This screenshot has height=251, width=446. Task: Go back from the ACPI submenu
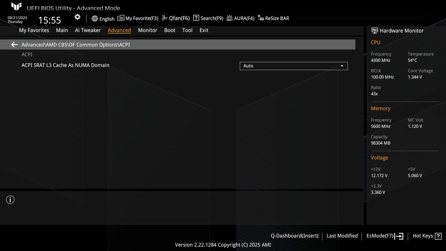[x=14, y=44]
